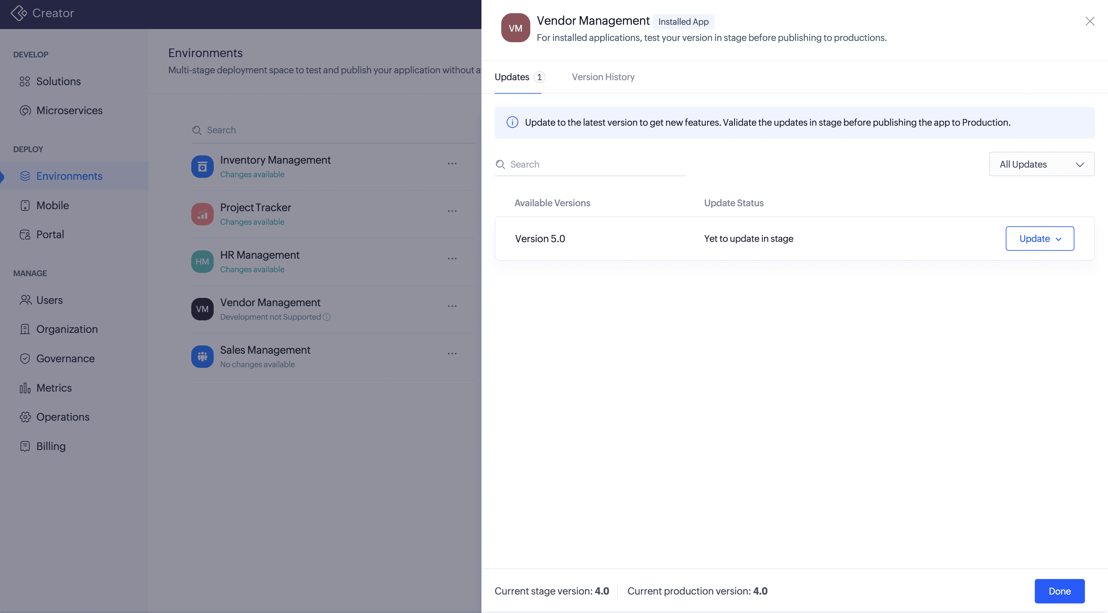Open the Portal section

50,235
